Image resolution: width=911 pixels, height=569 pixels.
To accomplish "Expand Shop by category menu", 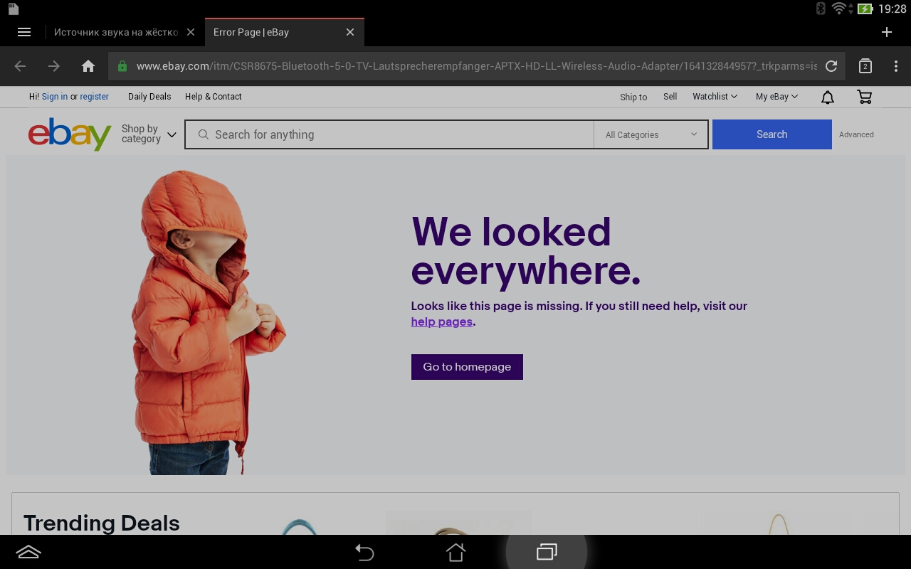I will 149,134.
